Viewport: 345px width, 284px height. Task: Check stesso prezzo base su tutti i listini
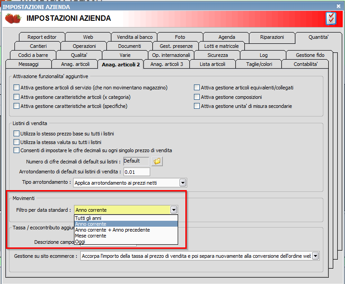[x=17, y=134]
